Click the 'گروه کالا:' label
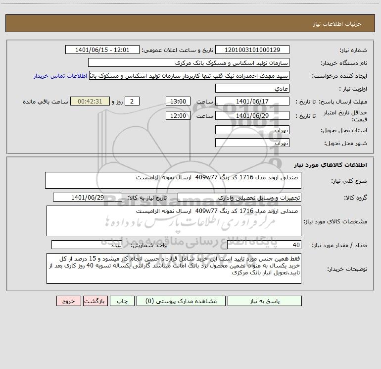This screenshot has height=369, width=381. (355, 198)
